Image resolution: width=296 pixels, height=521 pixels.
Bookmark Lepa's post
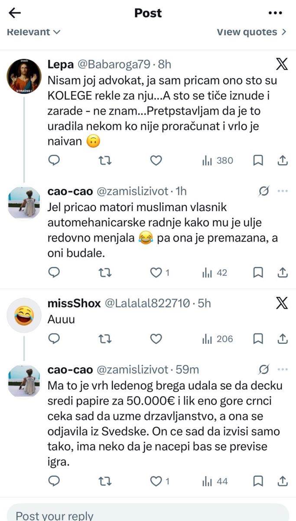[258, 160]
